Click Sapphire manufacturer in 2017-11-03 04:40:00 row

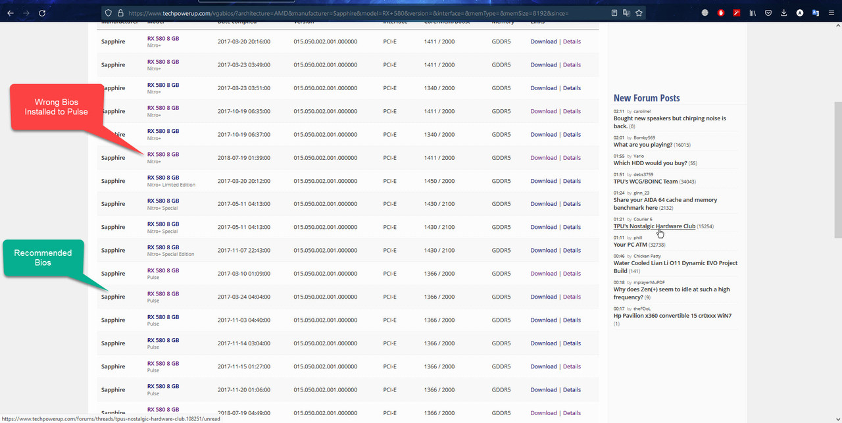point(113,320)
